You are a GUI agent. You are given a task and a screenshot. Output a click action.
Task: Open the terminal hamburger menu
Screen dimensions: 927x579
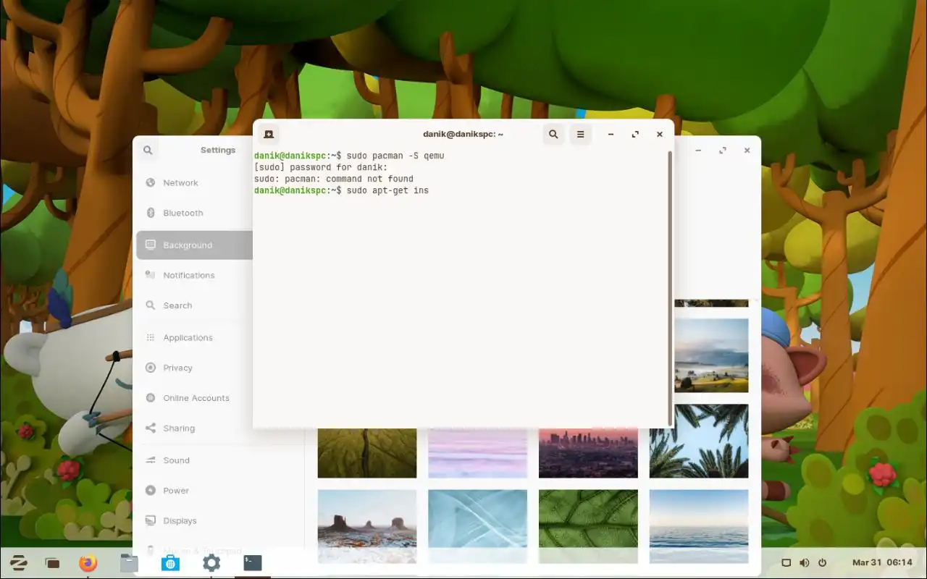coord(580,134)
